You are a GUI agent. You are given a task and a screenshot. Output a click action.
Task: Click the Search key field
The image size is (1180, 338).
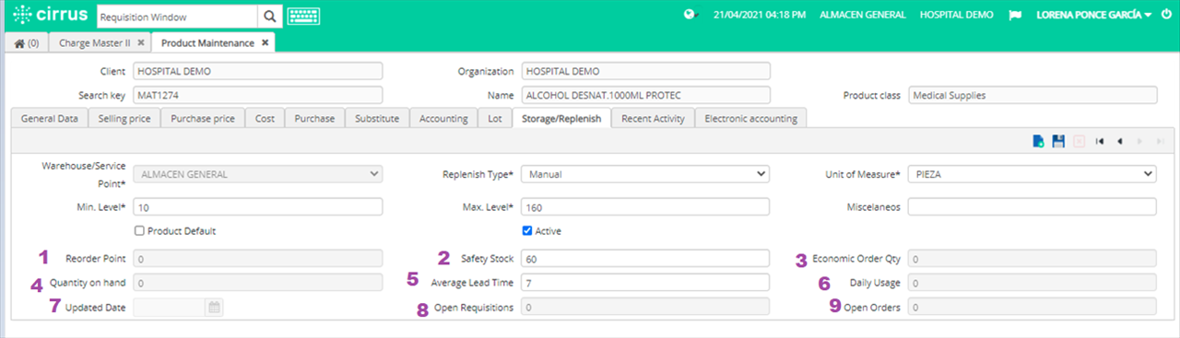coord(258,95)
